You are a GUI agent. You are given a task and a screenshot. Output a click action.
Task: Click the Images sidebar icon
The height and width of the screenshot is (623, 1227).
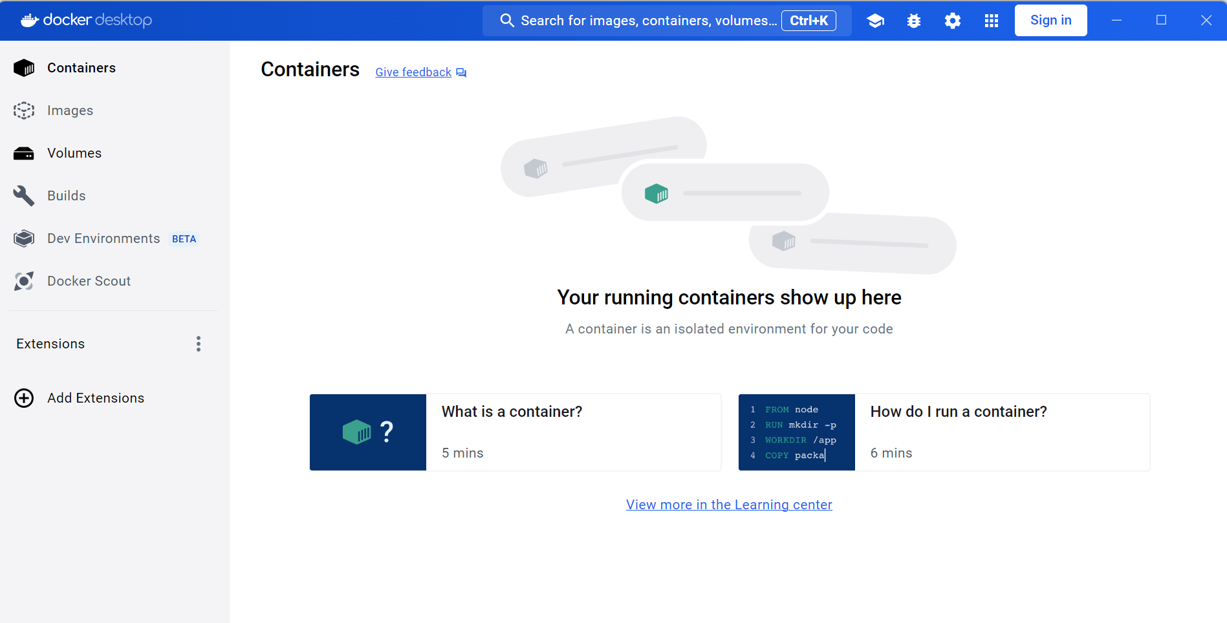24,111
